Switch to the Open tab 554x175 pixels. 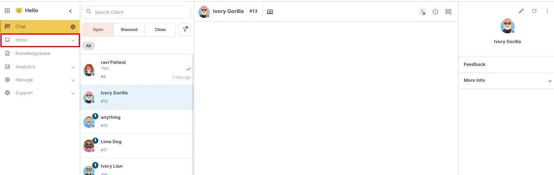point(98,30)
